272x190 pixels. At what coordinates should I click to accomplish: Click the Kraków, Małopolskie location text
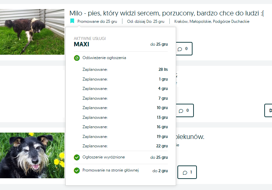pos(212,21)
